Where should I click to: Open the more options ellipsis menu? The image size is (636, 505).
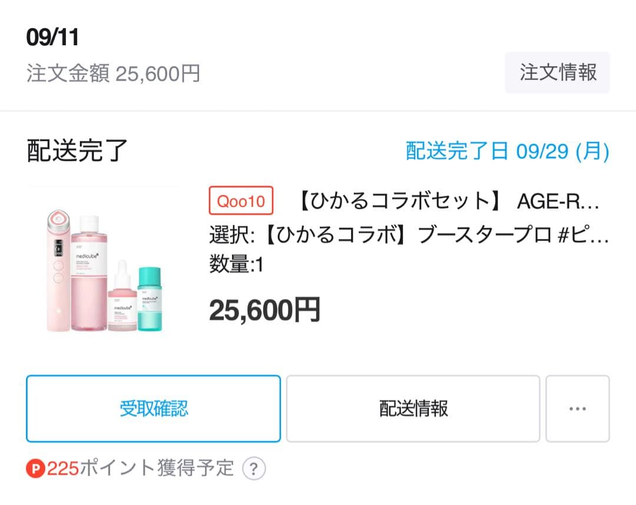click(577, 408)
